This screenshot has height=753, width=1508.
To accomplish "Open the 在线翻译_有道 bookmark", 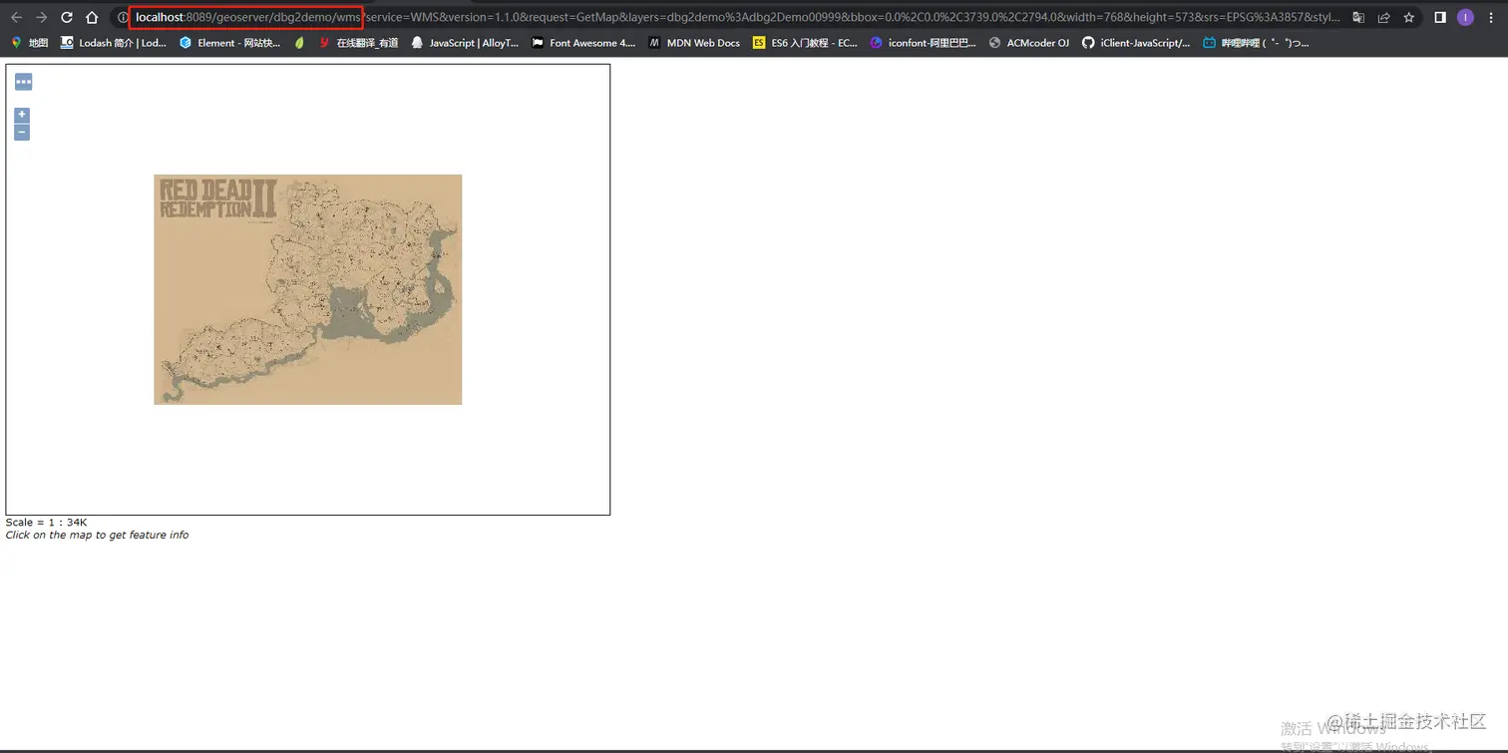I will (358, 43).
